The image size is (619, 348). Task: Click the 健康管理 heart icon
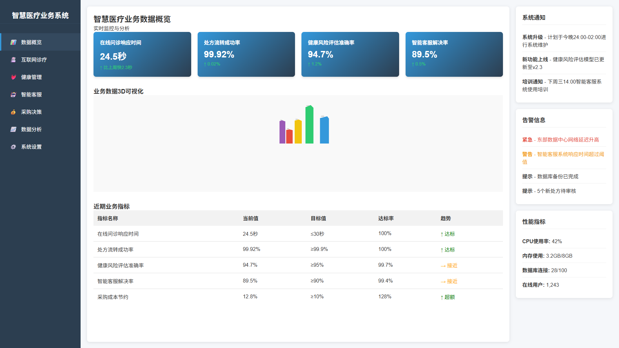pyautogui.click(x=13, y=77)
